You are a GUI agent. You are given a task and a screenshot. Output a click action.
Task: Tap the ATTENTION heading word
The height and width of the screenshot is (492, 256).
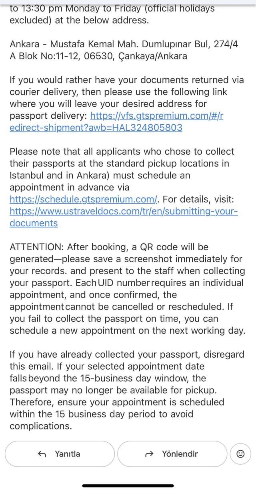(37, 247)
